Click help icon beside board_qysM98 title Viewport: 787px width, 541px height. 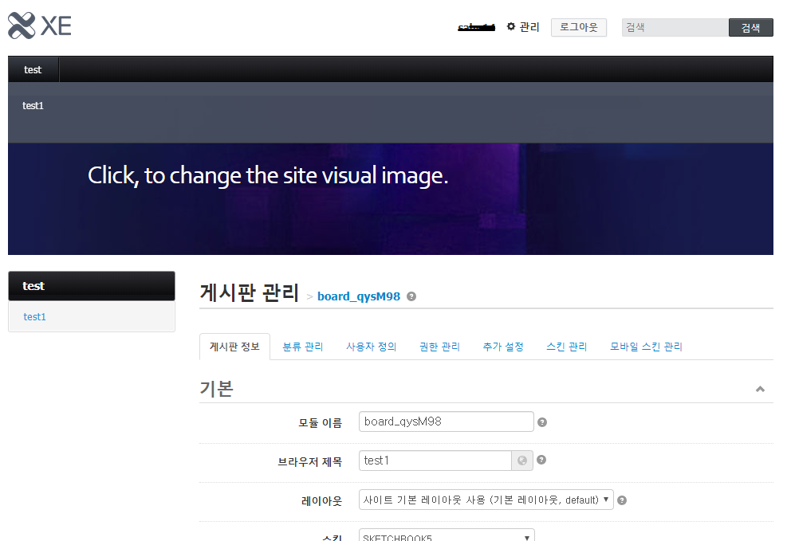point(411,296)
